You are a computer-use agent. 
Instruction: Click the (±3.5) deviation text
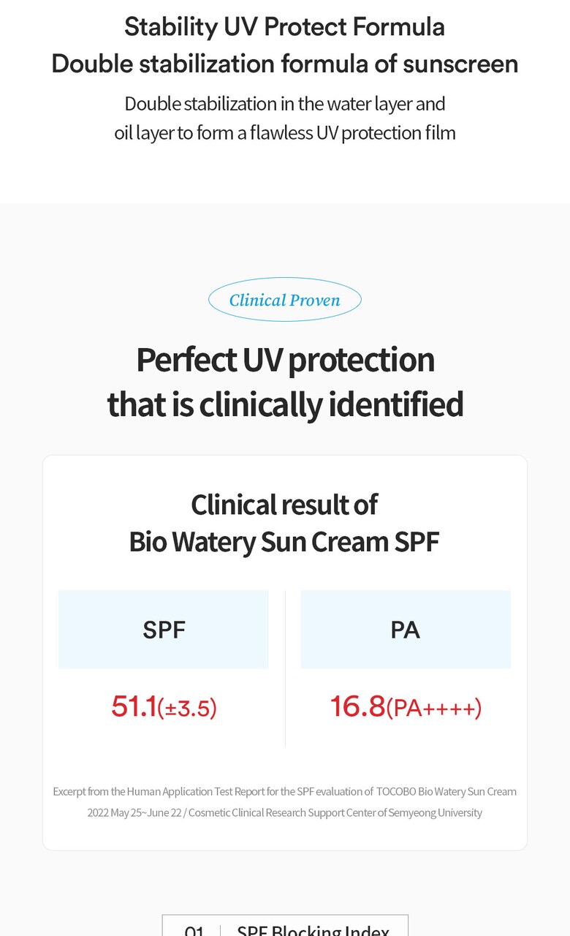[187, 708]
